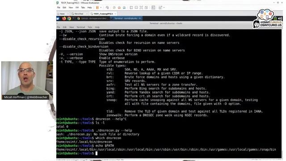Open the dropdown arrow beside the pause button
This screenshot has width=286, height=161.
tap(101, 8)
